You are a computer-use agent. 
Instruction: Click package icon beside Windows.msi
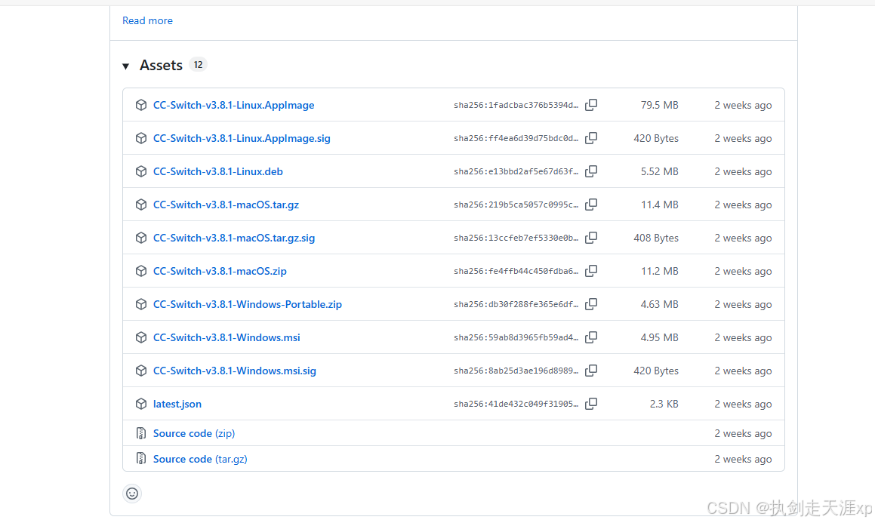[x=141, y=337]
